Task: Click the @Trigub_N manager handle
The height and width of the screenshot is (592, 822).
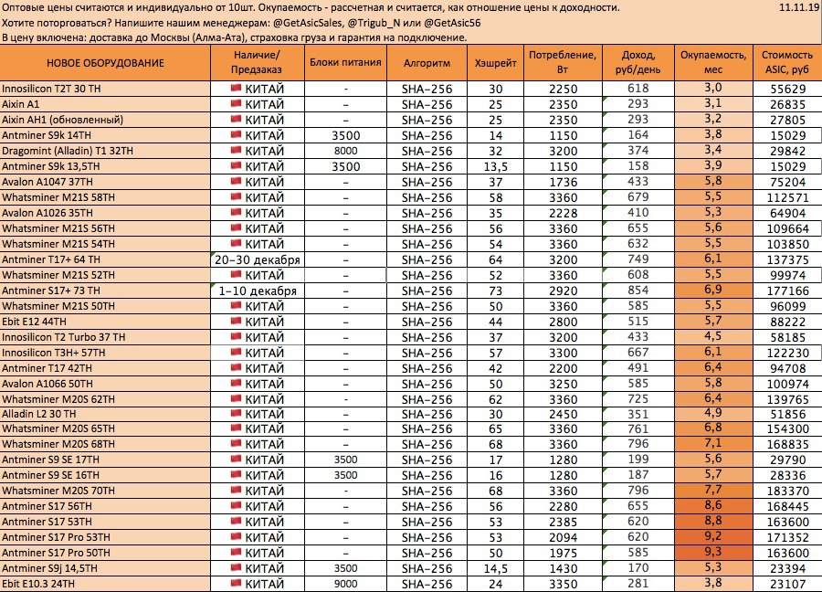Action: click(375, 23)
